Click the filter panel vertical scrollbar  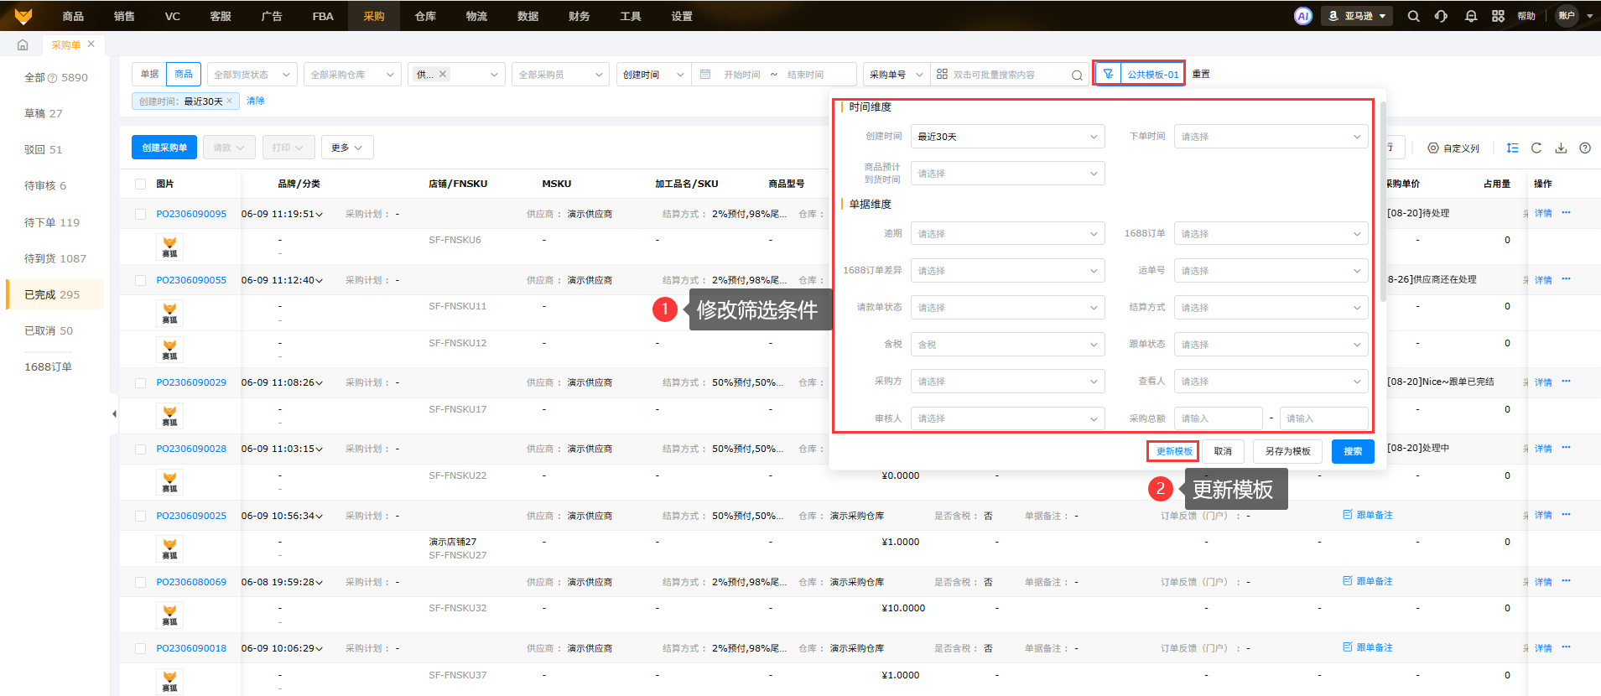coord(1382,201)
